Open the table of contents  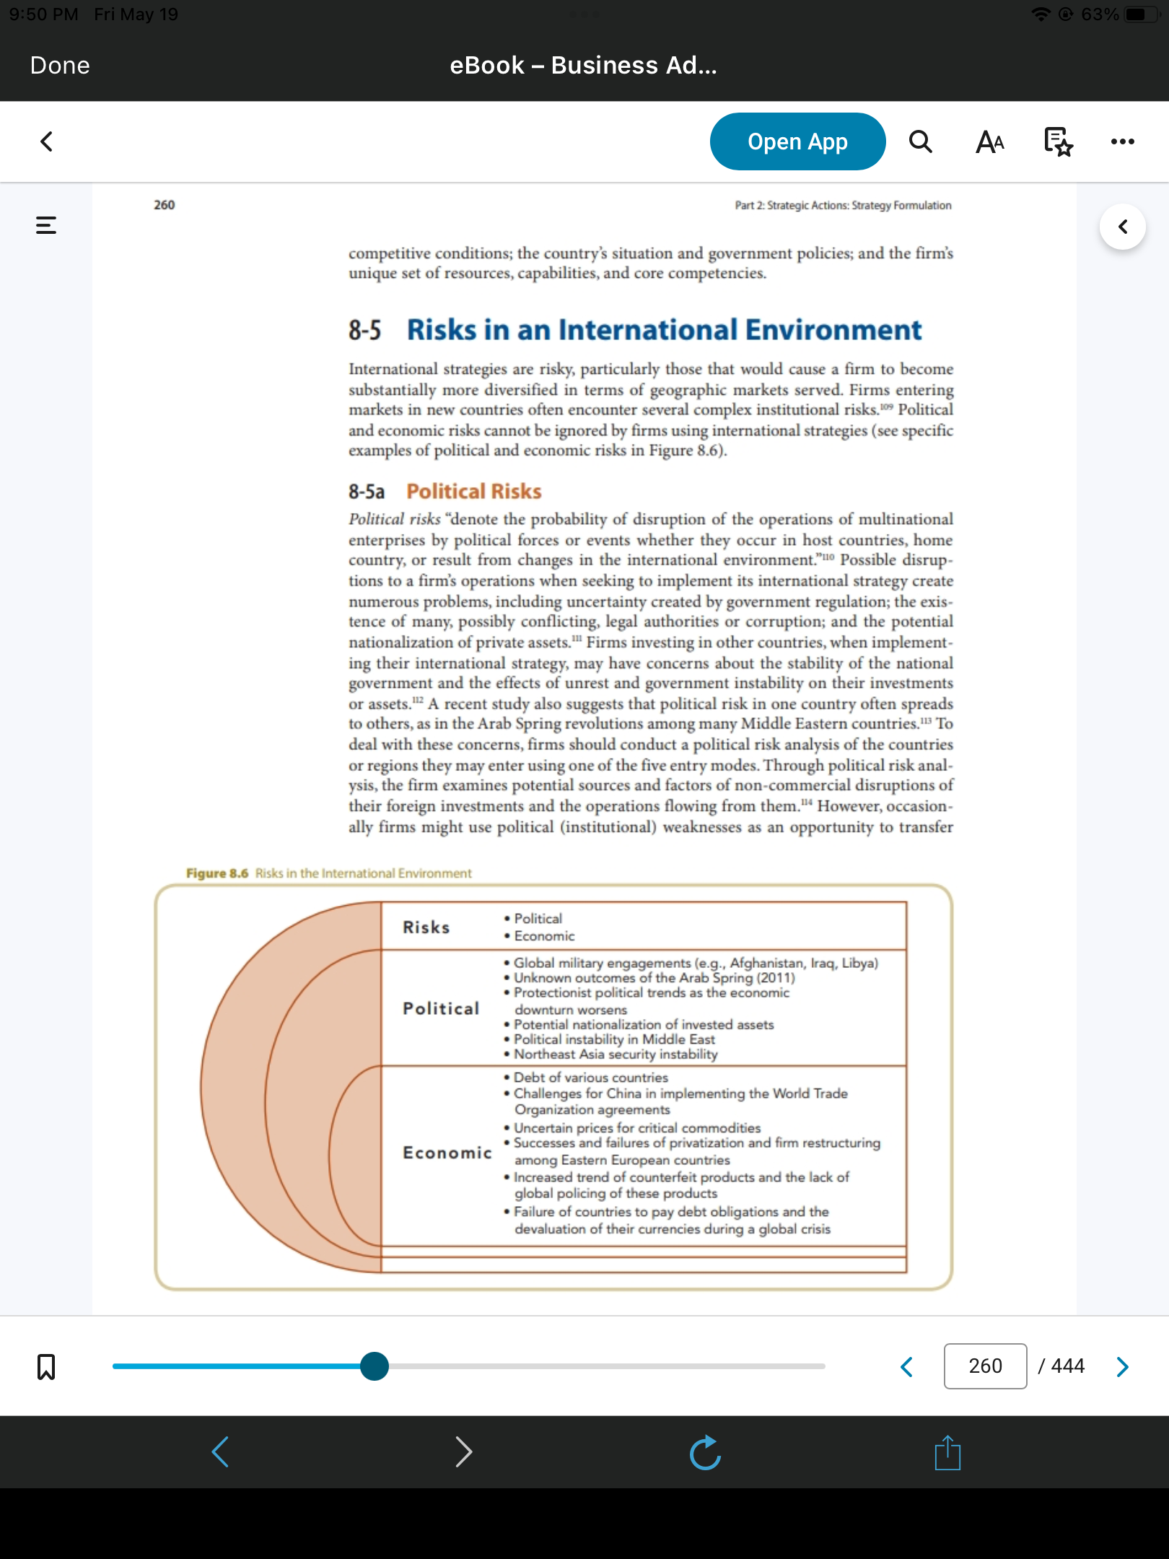[46, 225]
